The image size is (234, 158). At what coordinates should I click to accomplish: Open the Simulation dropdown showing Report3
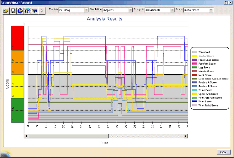[130, 10]
